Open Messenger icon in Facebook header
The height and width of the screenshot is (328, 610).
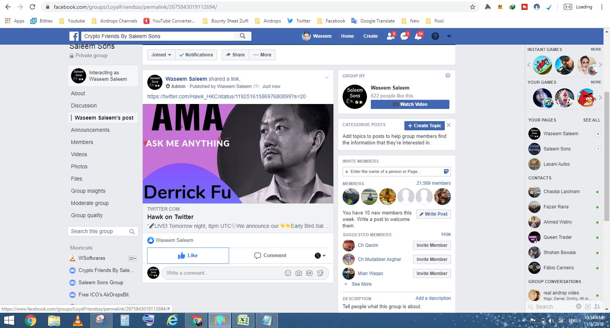[404, 36]
